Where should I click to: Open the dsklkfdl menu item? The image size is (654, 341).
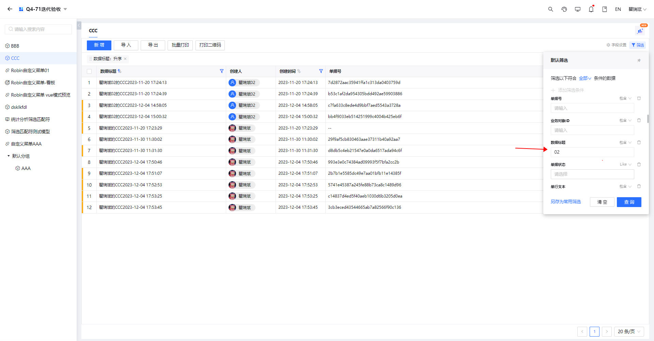[38, 107]
